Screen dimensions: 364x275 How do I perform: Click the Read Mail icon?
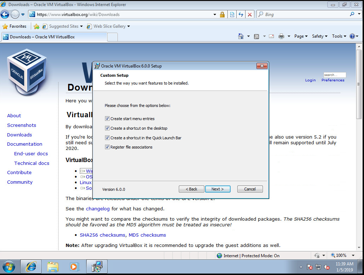click(271, 36)
